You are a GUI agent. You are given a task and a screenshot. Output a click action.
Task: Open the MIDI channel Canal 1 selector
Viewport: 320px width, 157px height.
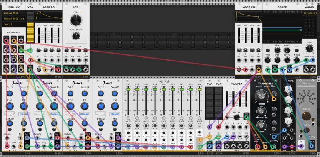click(x=14, y=24)
